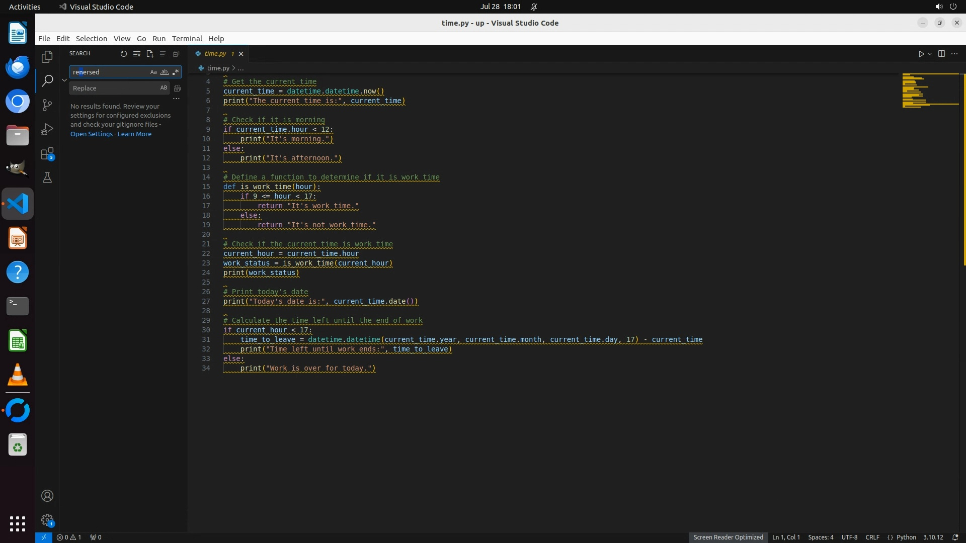Toggle Preserve Case in Replace field
The height and width of the screenshot is (543, 966).
164,88
